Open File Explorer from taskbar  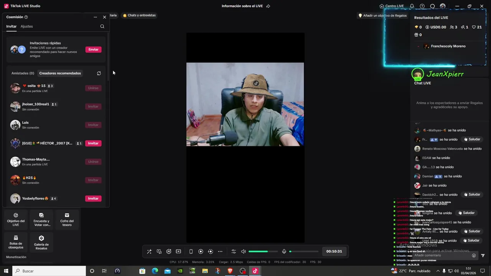tap(205, 271)
